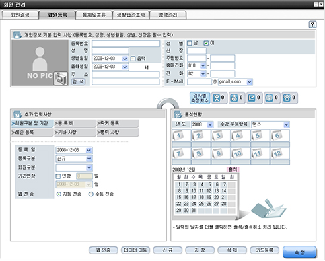The image size is (325, 261).
Task: Click the 카드등록 button
Action: point(264,250)
